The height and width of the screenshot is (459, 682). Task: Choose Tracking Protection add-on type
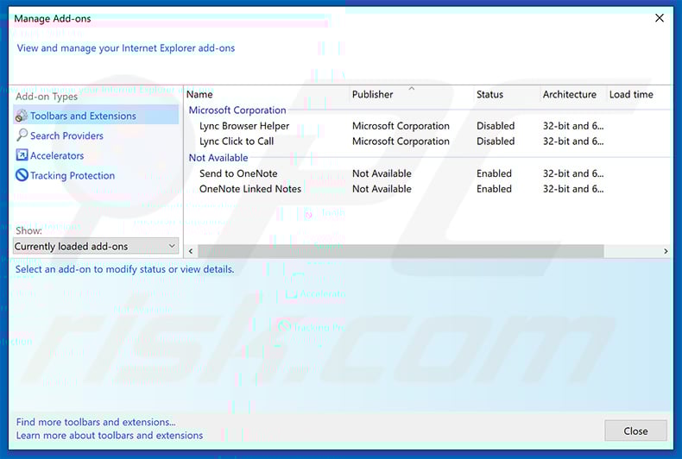click(x=73, y=176)
